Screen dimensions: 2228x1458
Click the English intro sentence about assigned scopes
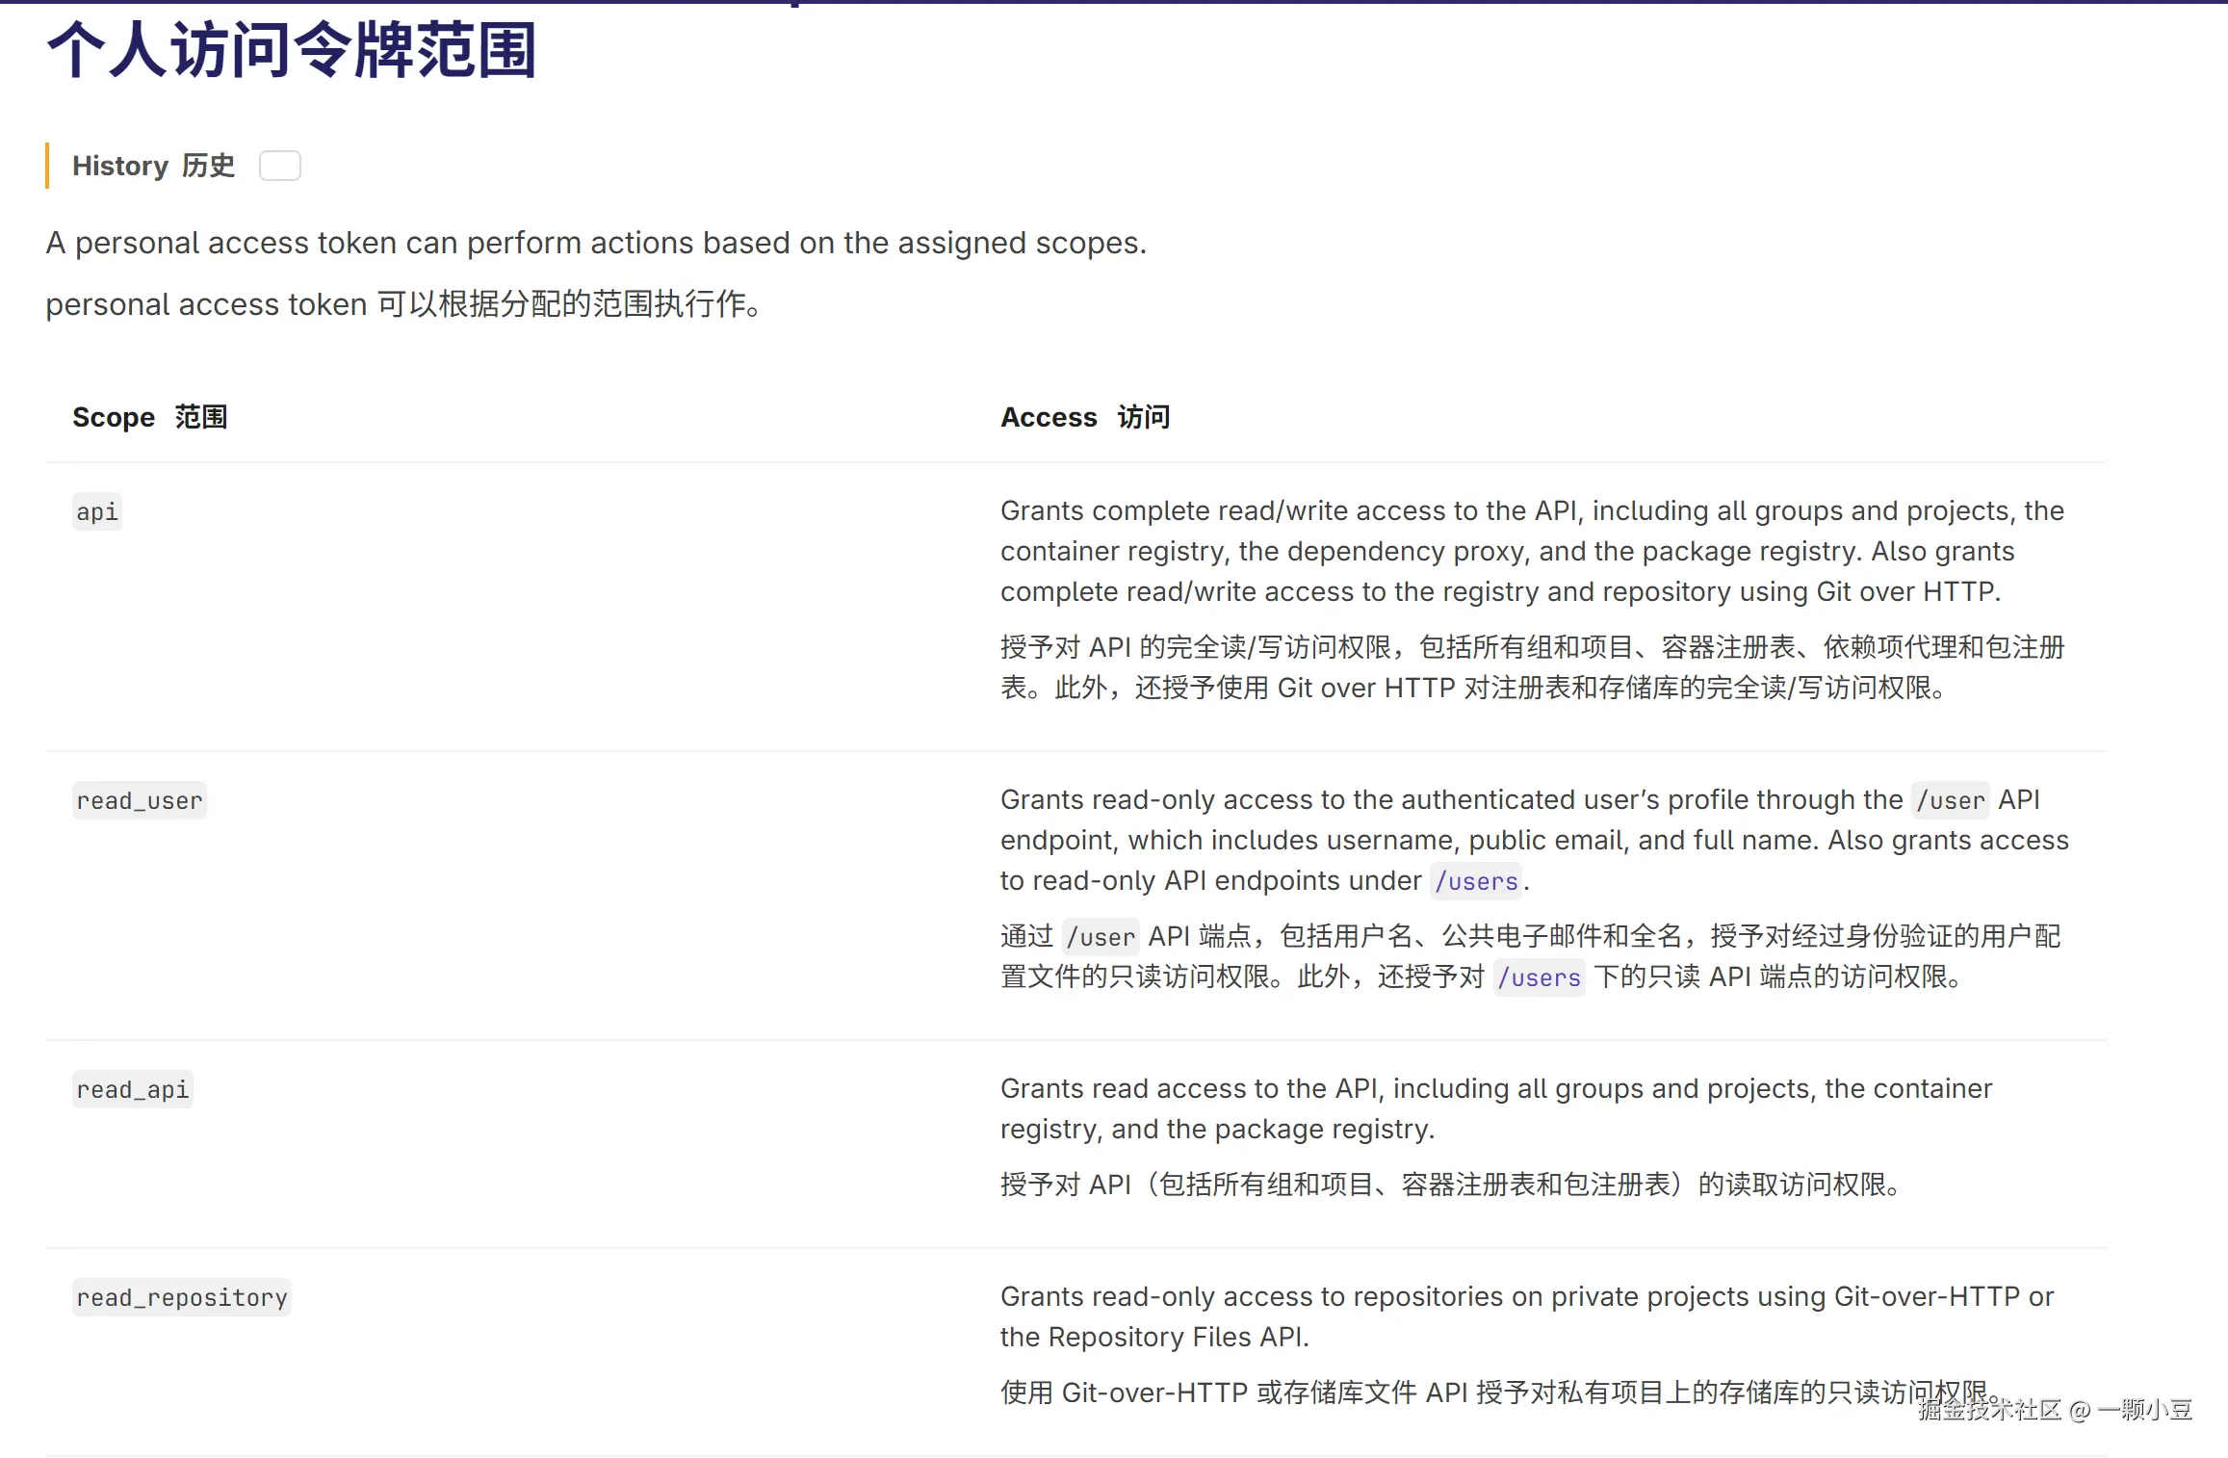596,243
